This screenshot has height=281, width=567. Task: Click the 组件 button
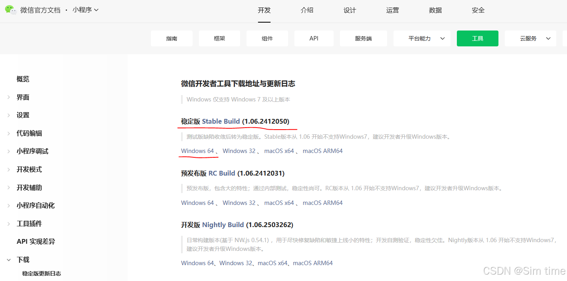(267, 38)
